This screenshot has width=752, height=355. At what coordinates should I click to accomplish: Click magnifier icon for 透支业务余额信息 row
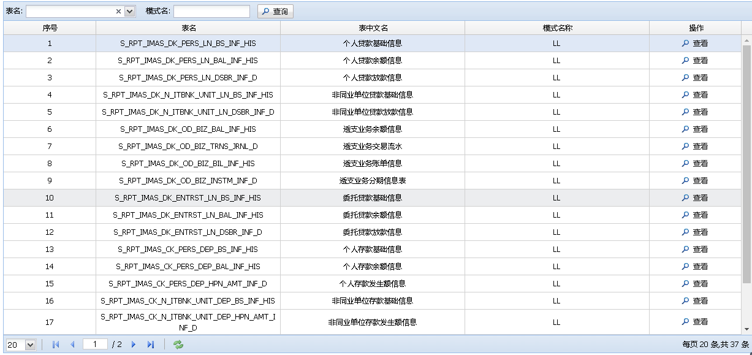tap(685, 129)
